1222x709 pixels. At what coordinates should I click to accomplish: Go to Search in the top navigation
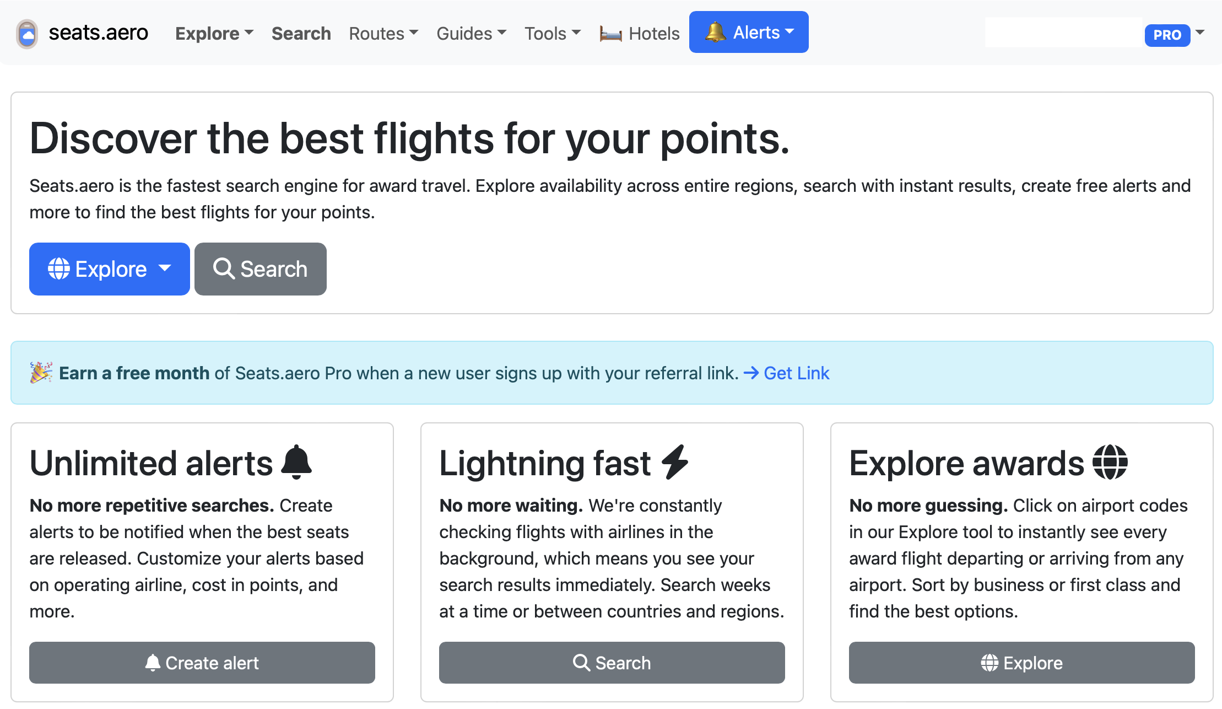[301, 34]
